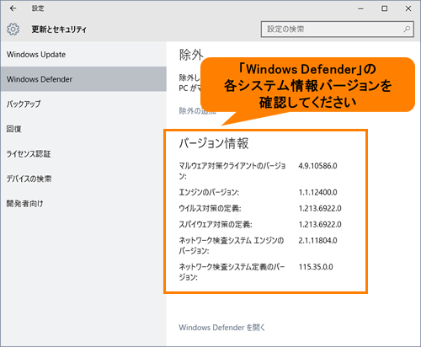
Task: Click the マルウェア対策クライアントのバージョン label
Action: 232,171
